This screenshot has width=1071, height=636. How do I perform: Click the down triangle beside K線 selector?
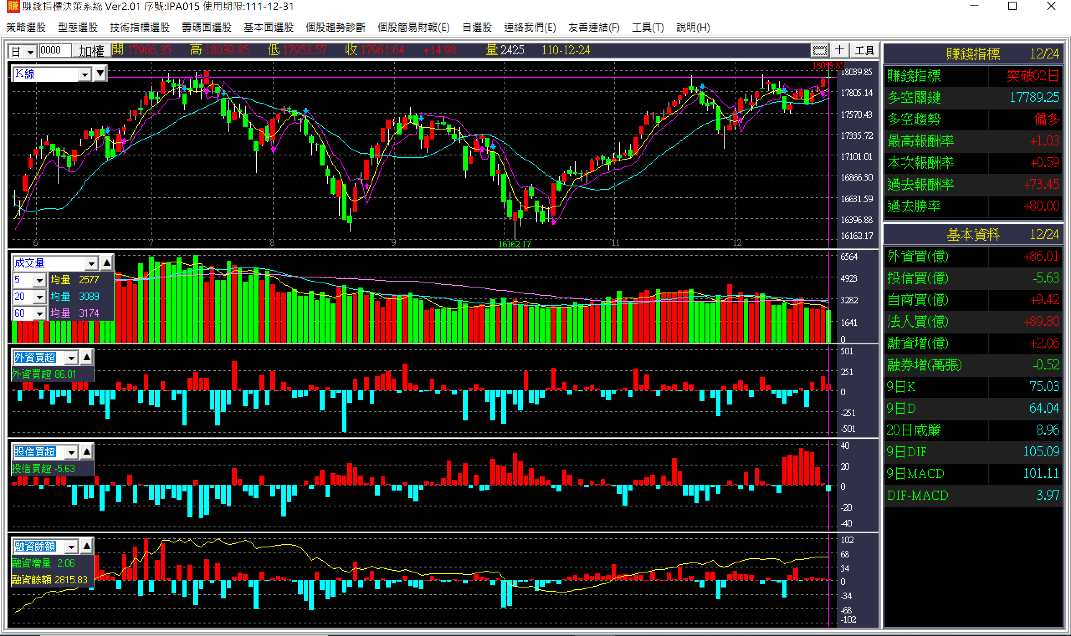(100, 74)
